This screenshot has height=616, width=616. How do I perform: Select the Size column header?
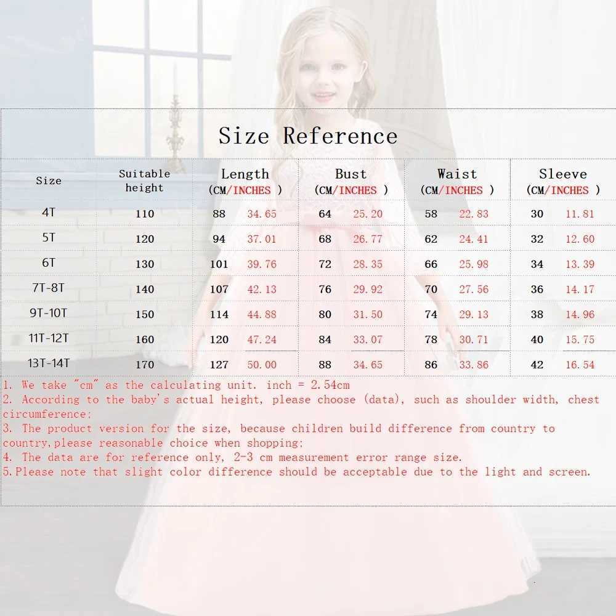(49, 180)
